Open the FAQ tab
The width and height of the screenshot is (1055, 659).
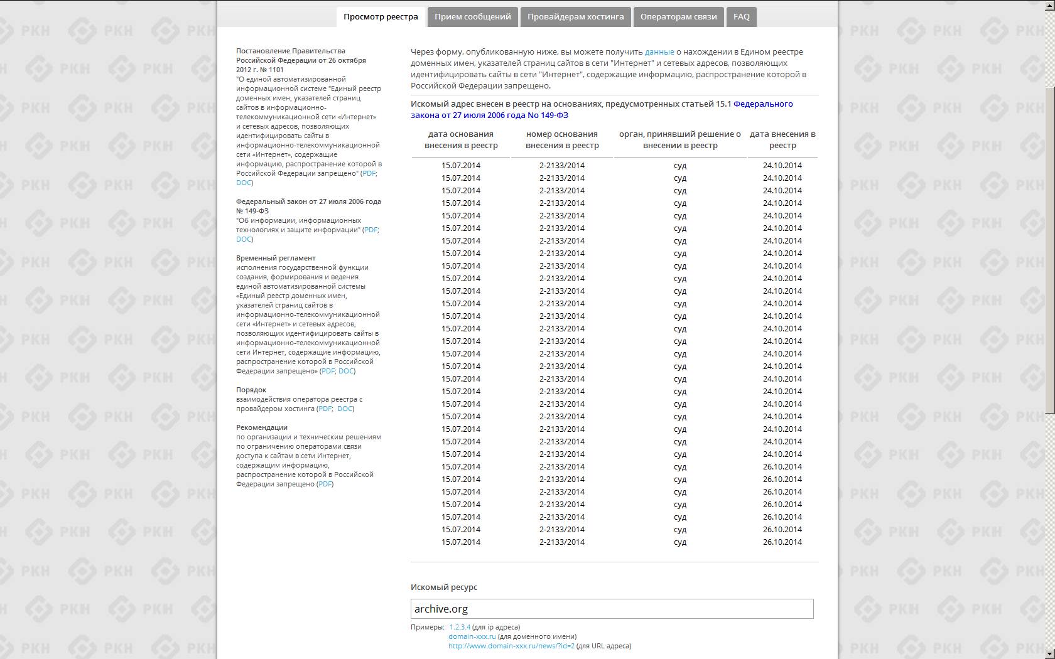click(x=741, y=17)
